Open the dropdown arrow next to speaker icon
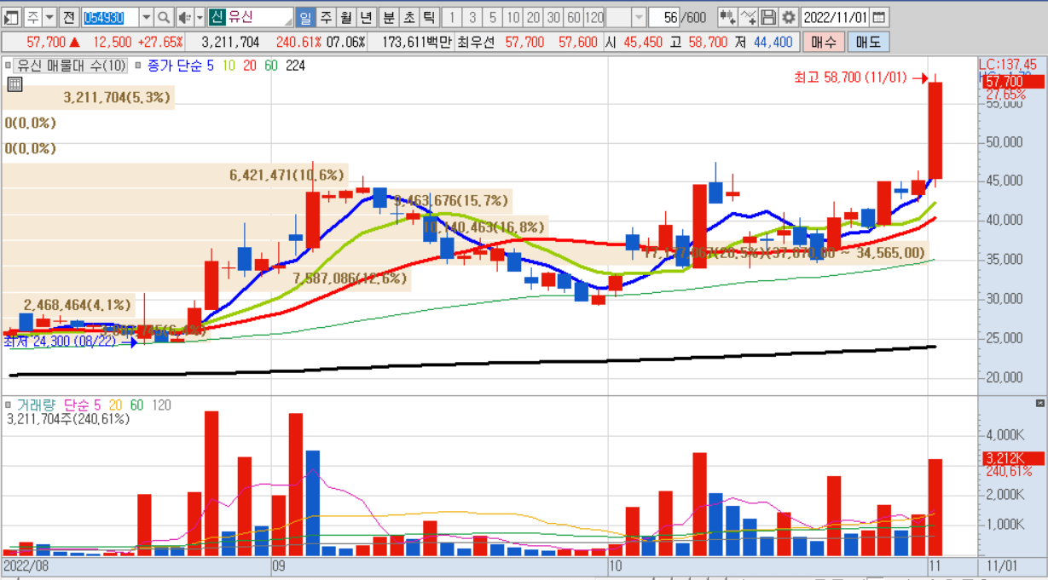Screen dimensions: 1048x580 point(200,17)
